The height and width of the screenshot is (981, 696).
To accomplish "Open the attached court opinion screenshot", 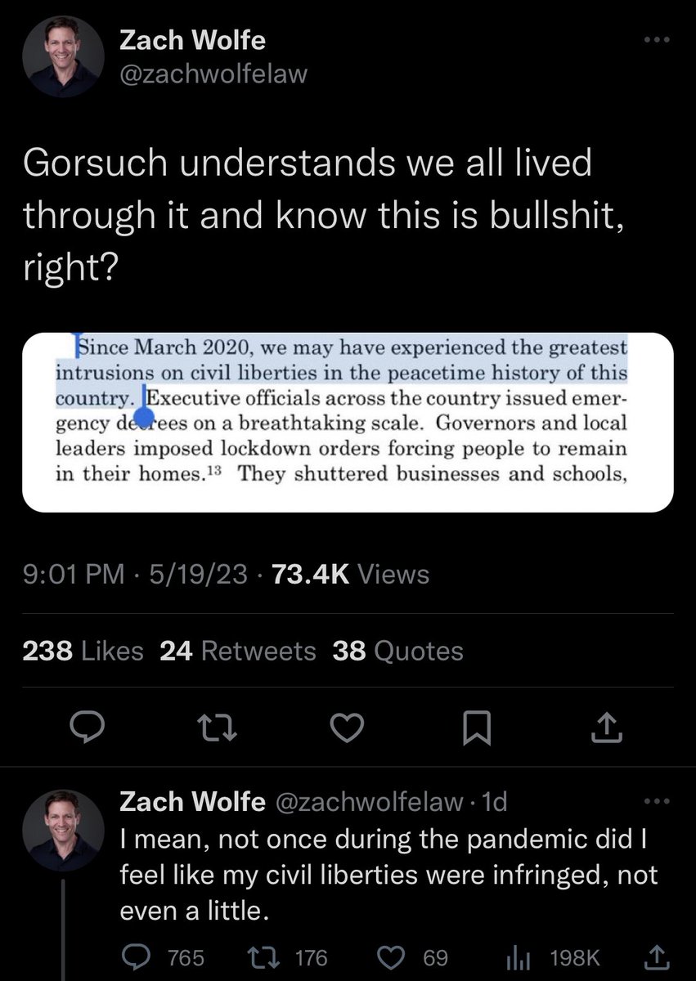I will pos(348,422).
